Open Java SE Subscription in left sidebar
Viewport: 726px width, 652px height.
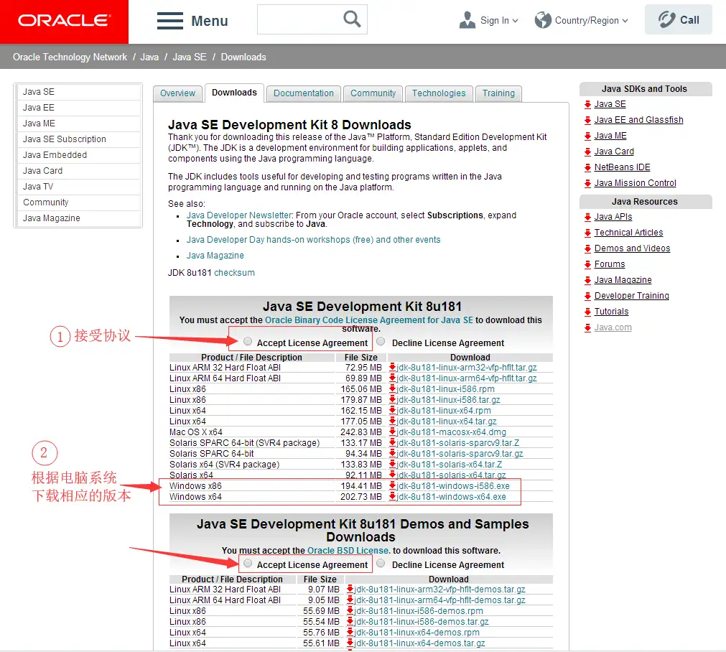(65, 139)
